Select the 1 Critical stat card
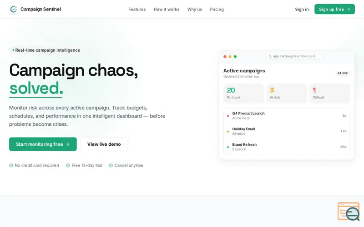Screen dimensions: 364x227 (329, 94)
